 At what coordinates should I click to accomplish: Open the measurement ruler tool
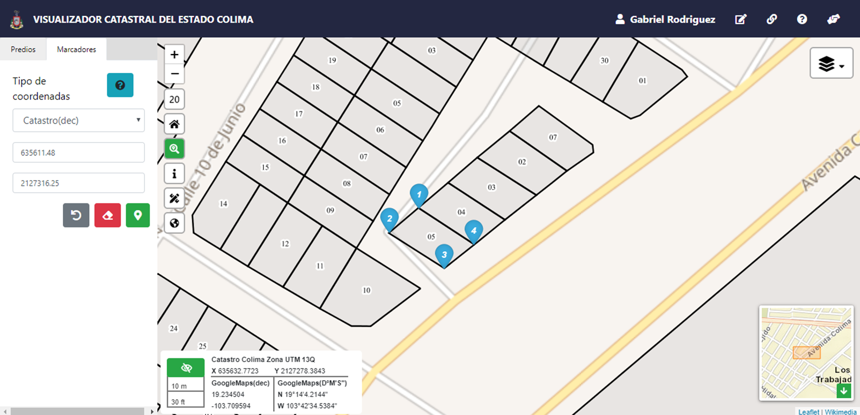pos(174,199)
